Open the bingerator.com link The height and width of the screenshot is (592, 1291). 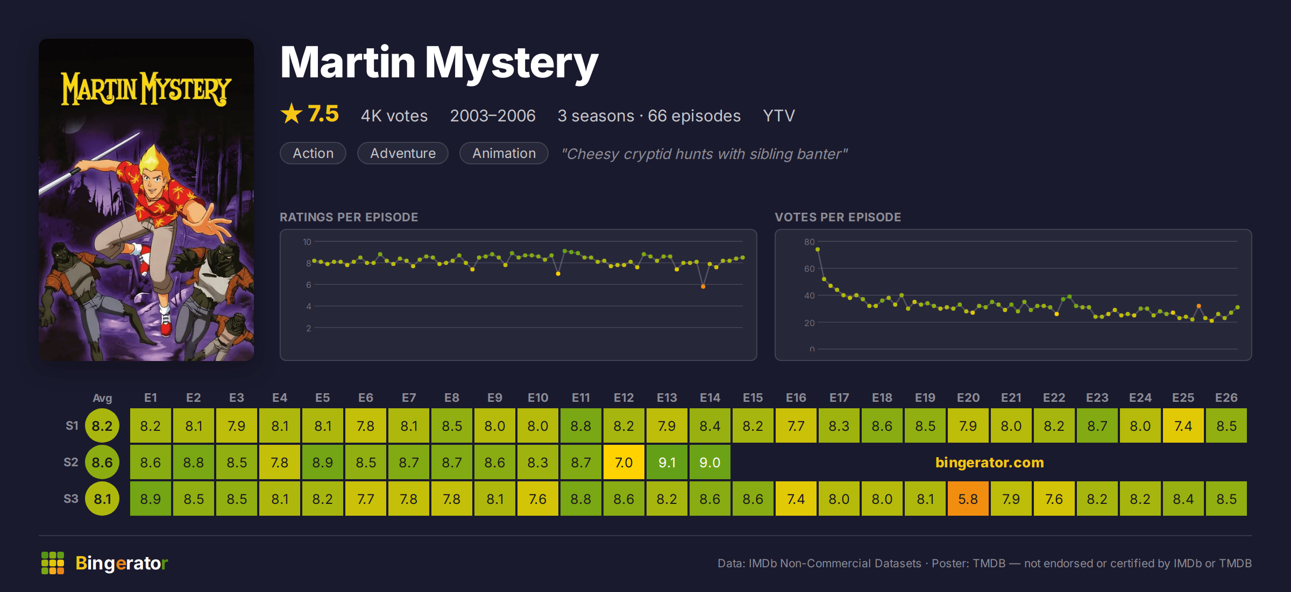pos(989,463)
